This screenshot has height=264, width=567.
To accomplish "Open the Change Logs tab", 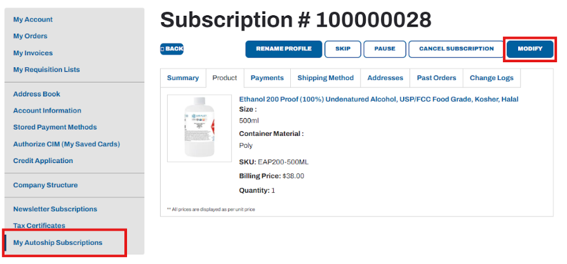I will point(491,78).
